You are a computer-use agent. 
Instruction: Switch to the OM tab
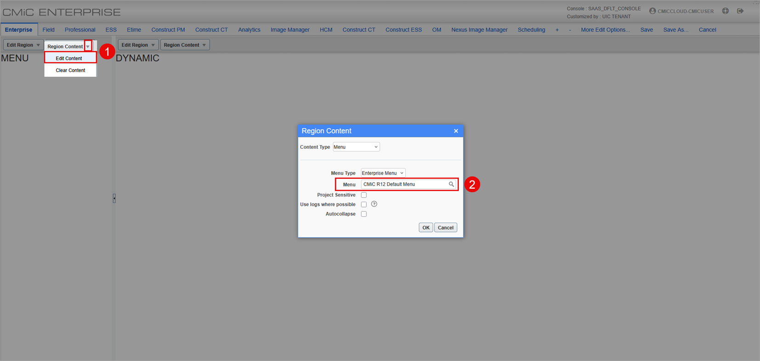click(437, 30)
